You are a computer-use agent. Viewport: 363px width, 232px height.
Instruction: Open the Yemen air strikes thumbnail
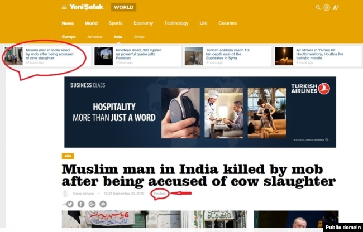(x=284, y=56)
